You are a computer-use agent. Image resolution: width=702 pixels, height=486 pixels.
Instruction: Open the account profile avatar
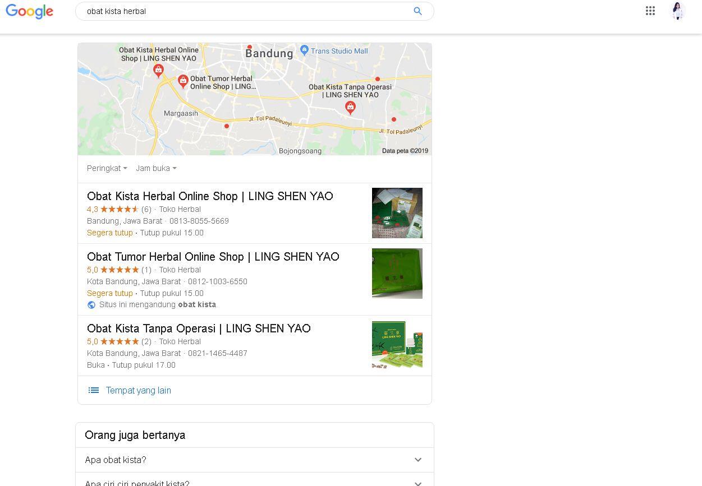pyautogui.click(x=678, y=11)
